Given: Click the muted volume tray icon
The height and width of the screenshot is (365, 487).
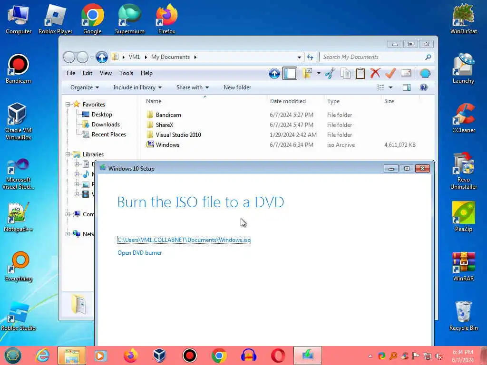Looking at the screenshot, I should 439,355.
